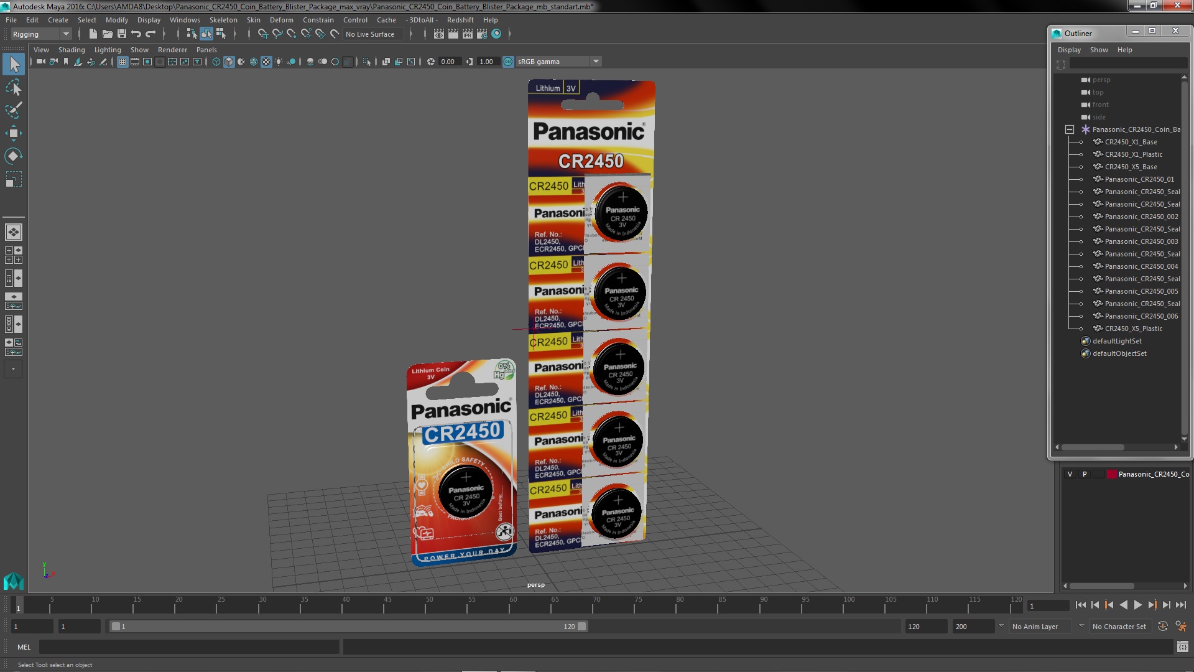This screenshot has height=672, width=1194.
Task: Switch to four view pane layout
Action: [14, 255]
